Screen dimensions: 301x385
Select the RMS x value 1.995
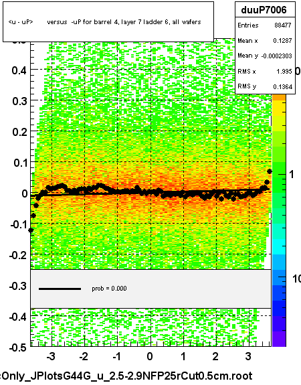click(x=284, y=71)
